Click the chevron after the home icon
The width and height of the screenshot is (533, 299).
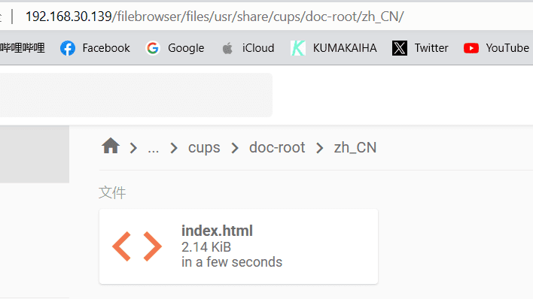click(x=133, y=148)
